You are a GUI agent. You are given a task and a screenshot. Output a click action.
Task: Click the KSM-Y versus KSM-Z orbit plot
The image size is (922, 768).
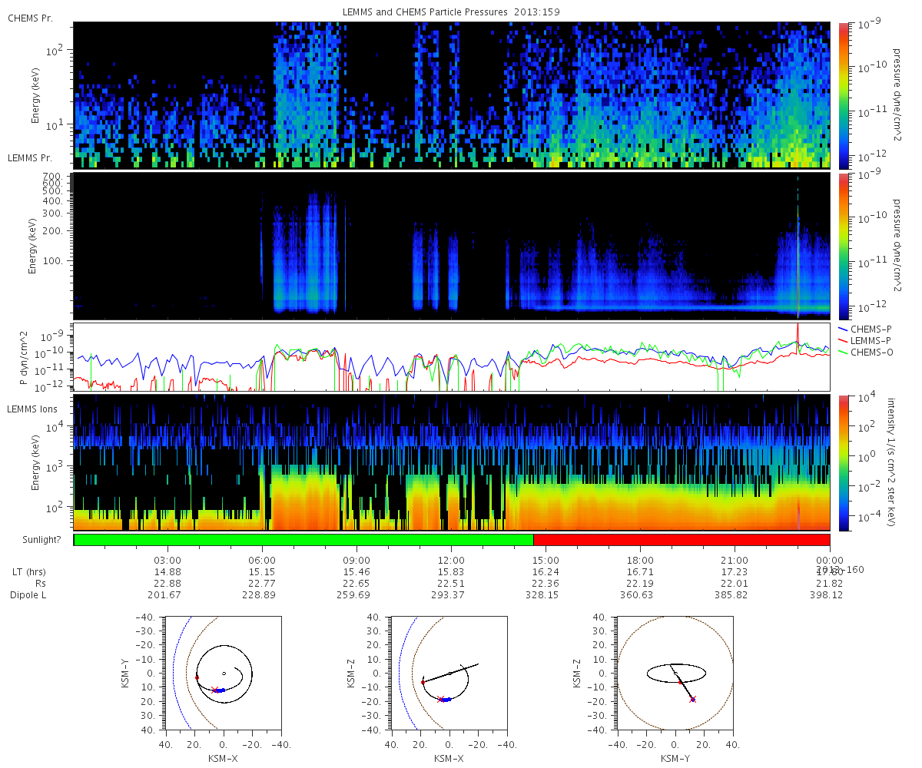675,672
